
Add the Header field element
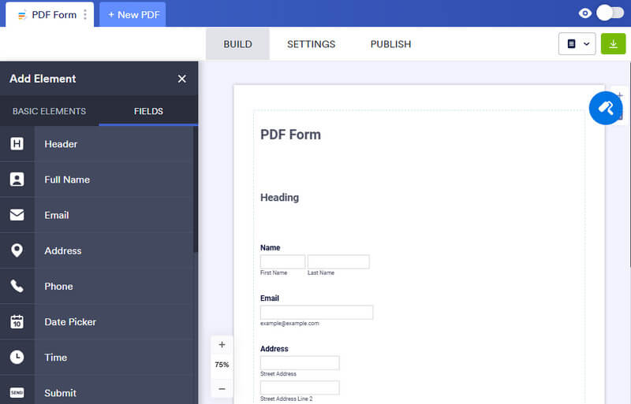pos(96,144)
